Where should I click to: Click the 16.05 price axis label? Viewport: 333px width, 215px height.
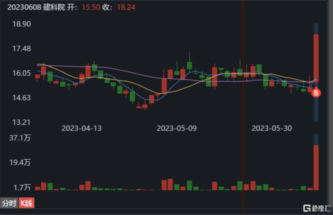[x=22, y=73]
